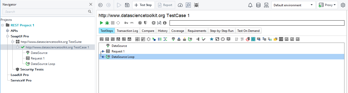Toggle the security shield icon
This screenshot has height=93, width=348.
(x=145, y=23)
